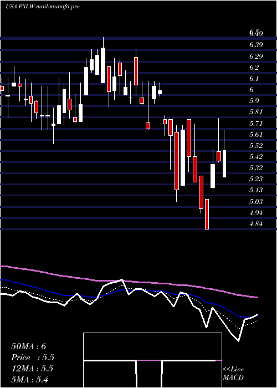277x388 pixels.
Task: Click the 'USA PXLW mail.munafa.pro' title text
Action: (43, 7)
